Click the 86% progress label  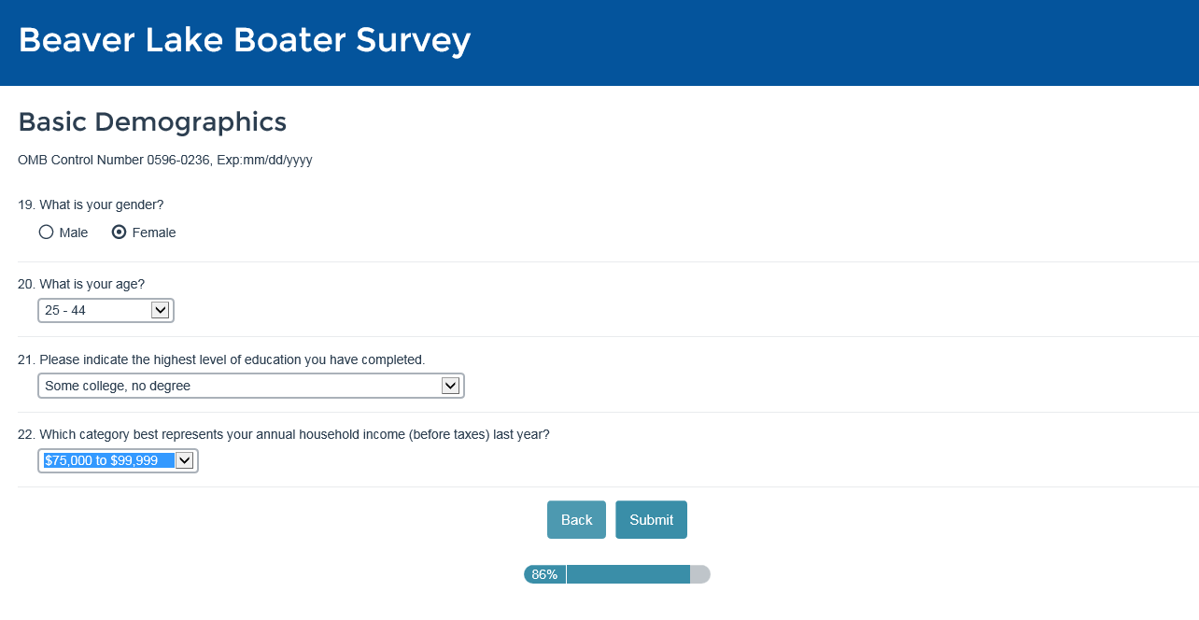click(544, 574)
